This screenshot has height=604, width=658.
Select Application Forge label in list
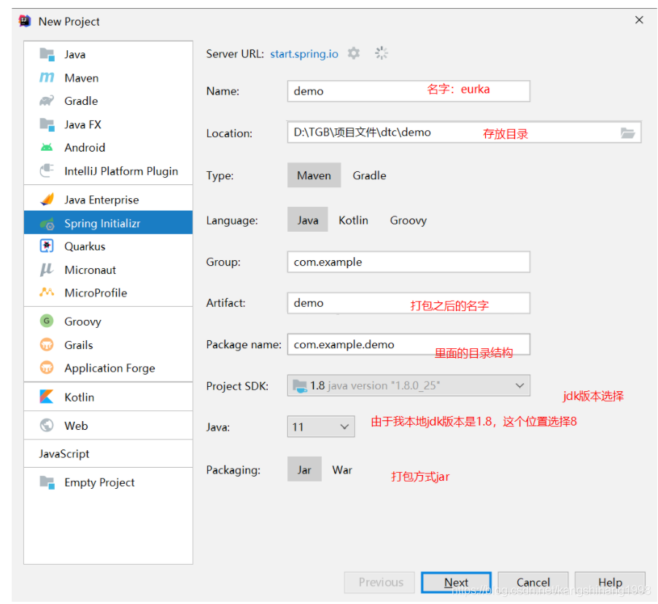pyautogui.click(x=109, y=368)
